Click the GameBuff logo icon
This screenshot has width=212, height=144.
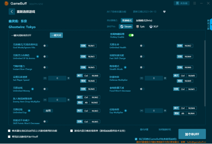pos(6,3)
